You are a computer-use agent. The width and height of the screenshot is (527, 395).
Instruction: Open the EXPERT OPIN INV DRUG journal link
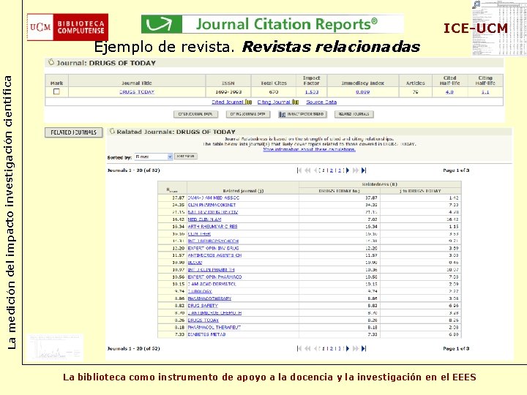point(213,248)
